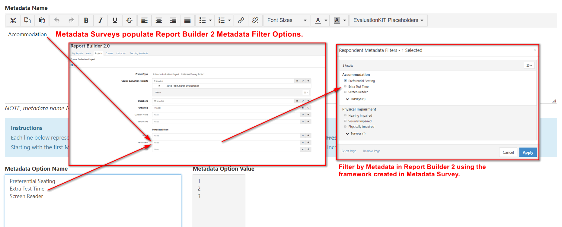The width and height of the screenshot is (562, 227).
Task: Insert a bullet list
Action: 203,20
